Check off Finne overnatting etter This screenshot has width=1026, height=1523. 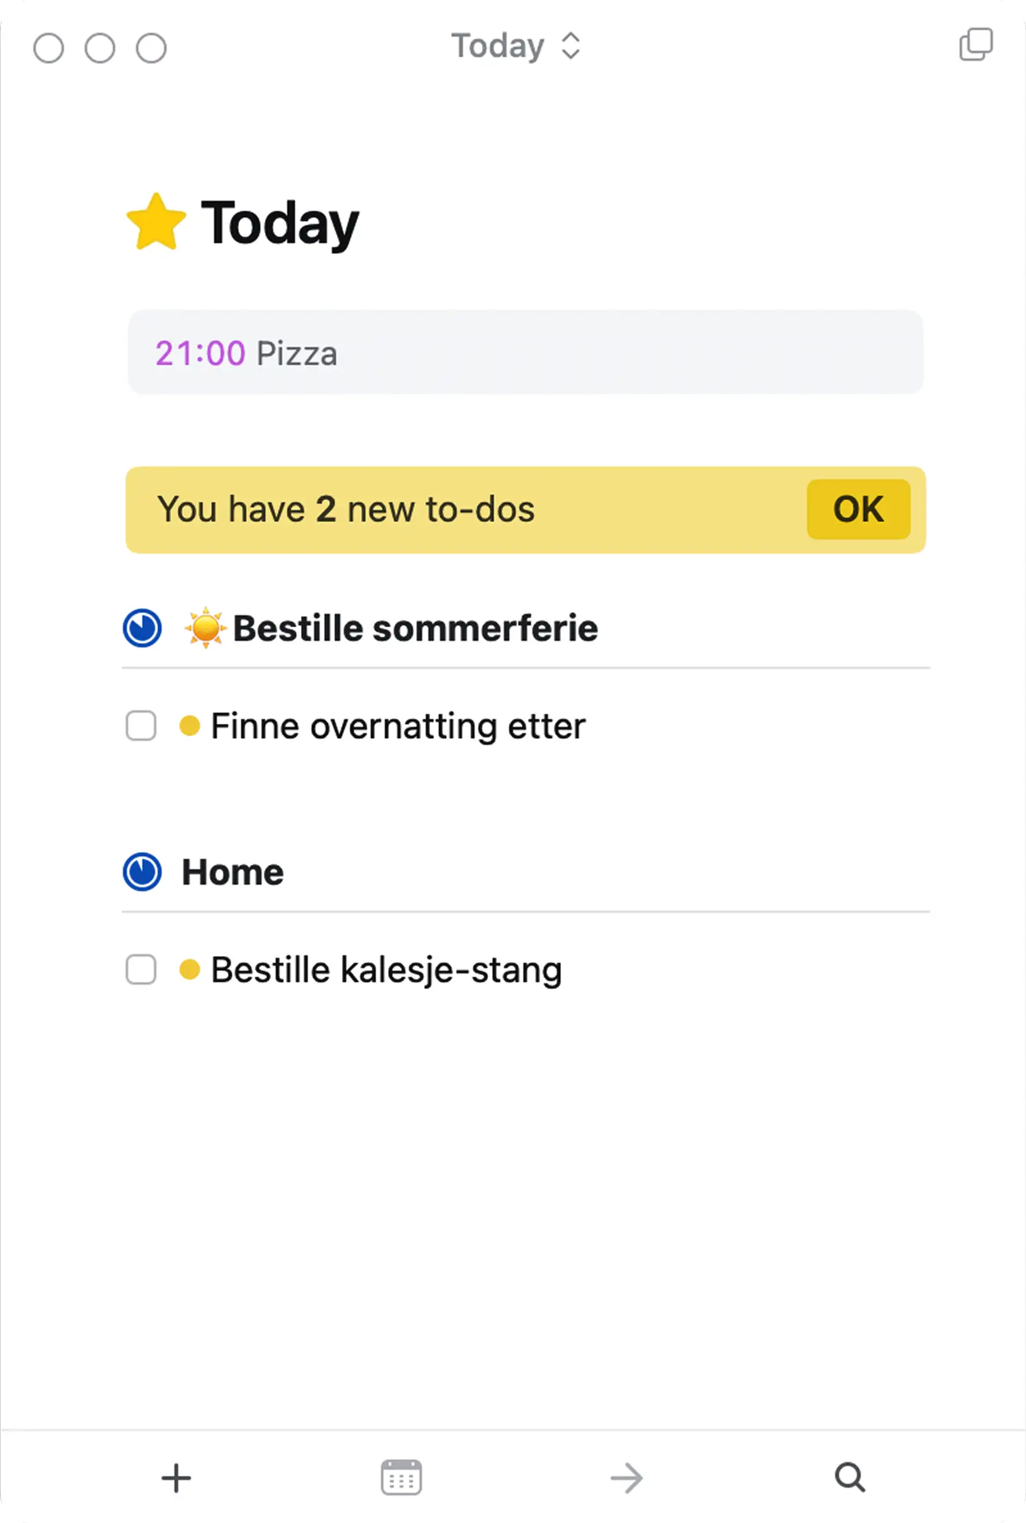click(x=141, y=726)
